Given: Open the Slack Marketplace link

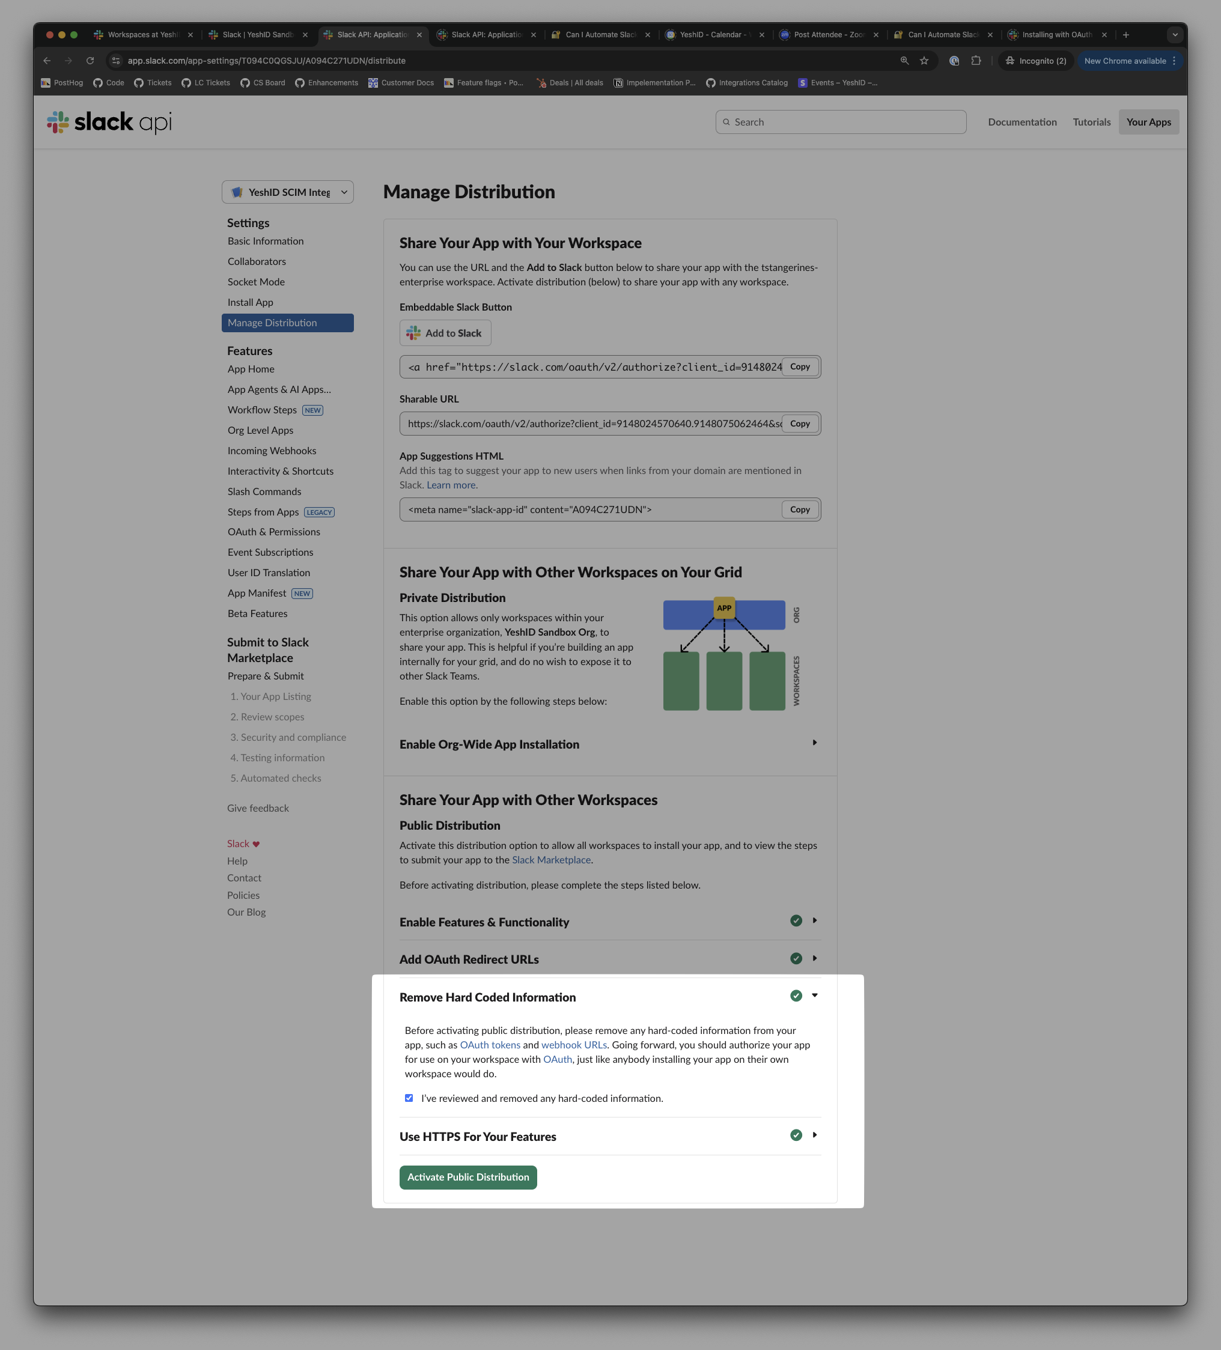Looking at the screenshot, I should point(551,860).
